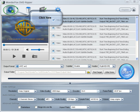Screen dimensions: 140x112
Task: Check the Title2 checkbox
Action: pyautogui.click(x=53, y=28)
